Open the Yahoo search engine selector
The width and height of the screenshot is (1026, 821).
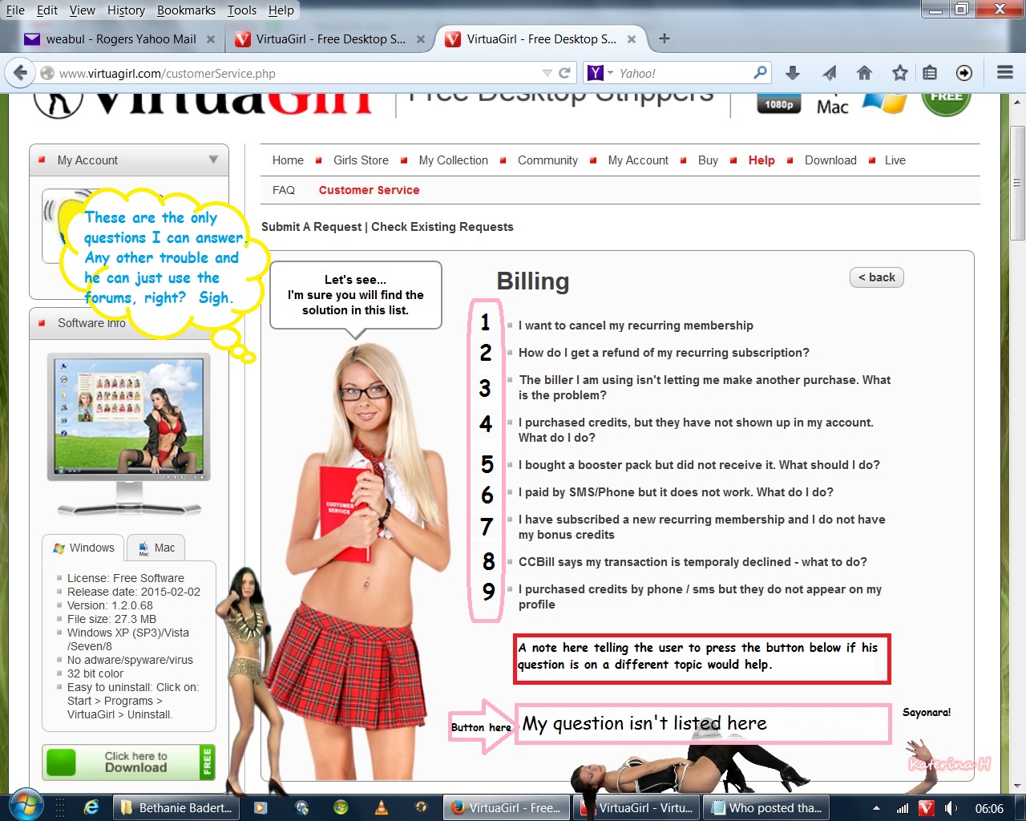click(600, 73)
